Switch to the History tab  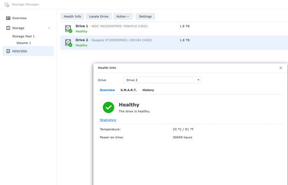pos(148,90)
